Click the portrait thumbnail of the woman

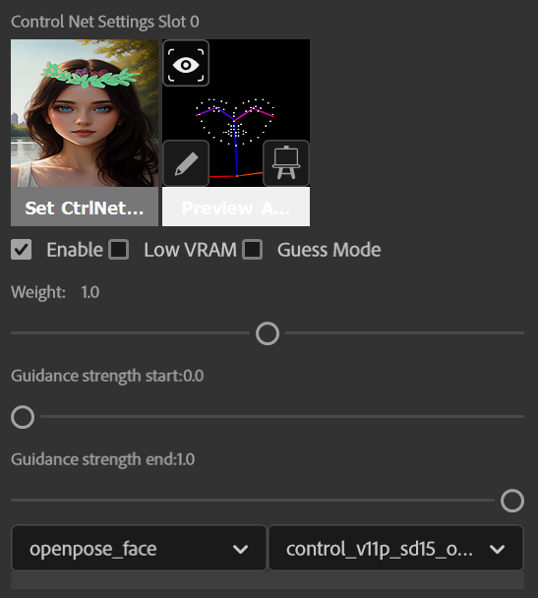point(85,113)
